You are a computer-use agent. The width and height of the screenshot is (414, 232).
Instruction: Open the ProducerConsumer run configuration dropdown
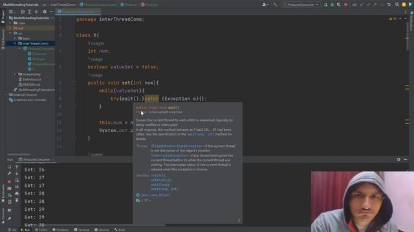tap(300, 5)
